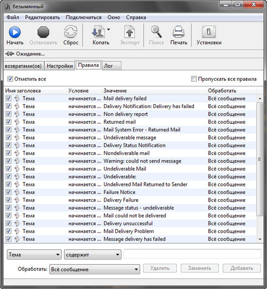This screenshot has width=267, height=289.
Task: Open the Обработать Всё сообщение combo box
Action: coord(94,269)
